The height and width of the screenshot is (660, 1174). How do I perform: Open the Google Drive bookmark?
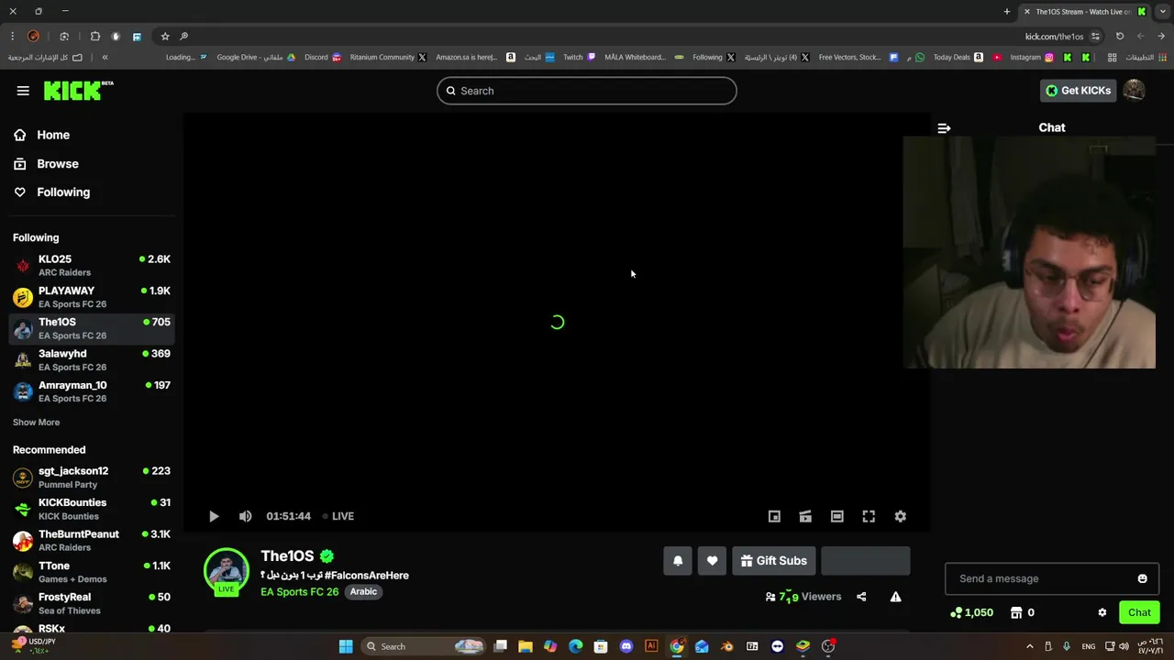[x=256, y=57]
